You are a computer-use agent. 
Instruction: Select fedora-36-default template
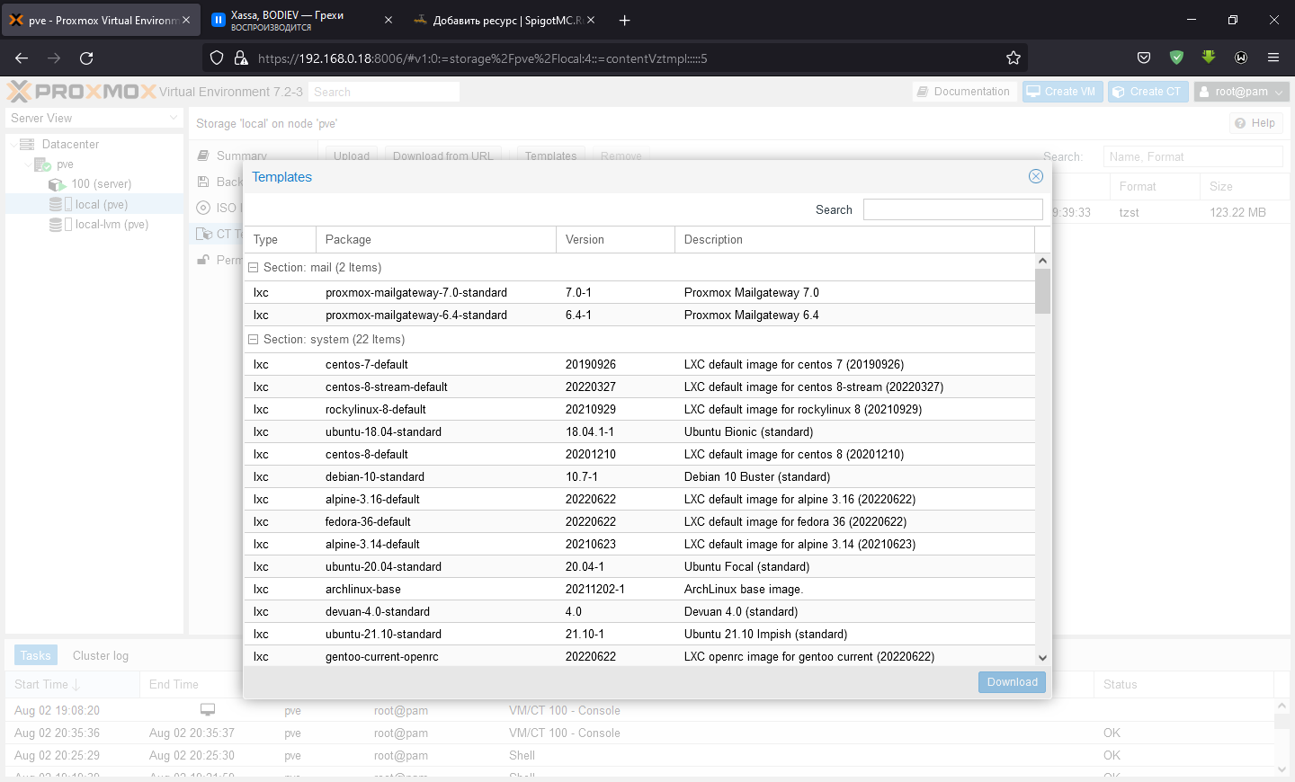639,521
